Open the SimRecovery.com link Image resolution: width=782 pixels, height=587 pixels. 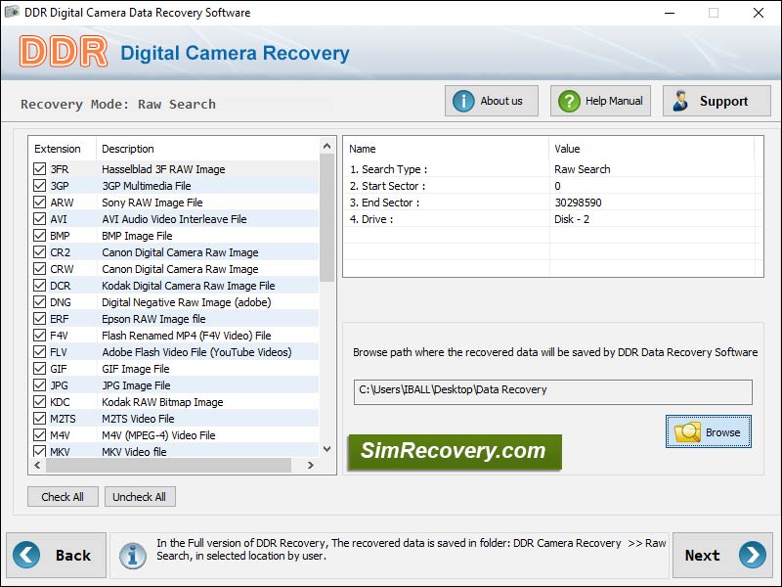point(454,452)
